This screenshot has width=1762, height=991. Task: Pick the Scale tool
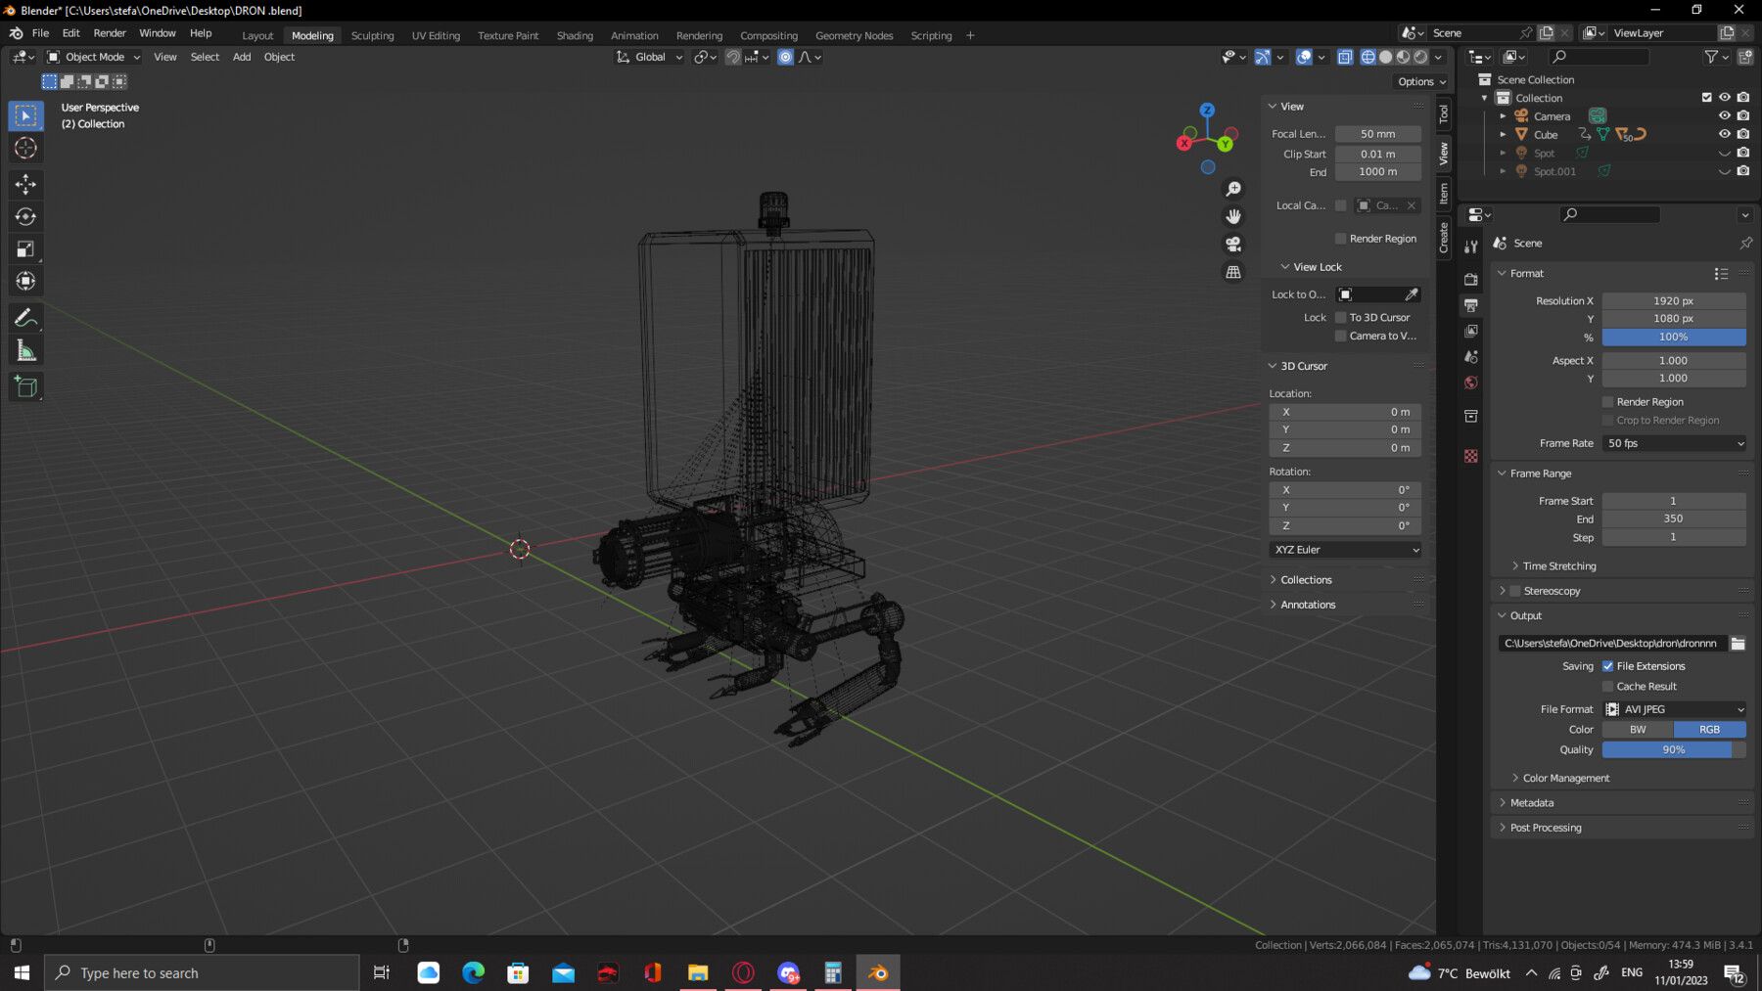(x=25, y=248)
